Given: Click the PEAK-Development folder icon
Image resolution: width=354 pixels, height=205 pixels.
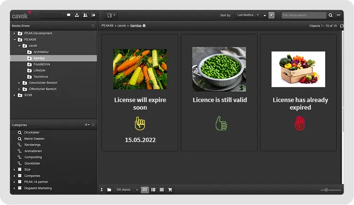Looking at the screenshot, I should (x=20, y=33).
